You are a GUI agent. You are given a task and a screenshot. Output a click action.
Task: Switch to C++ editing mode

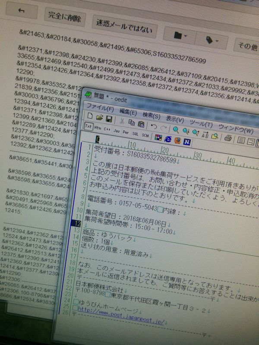[107, 130]
